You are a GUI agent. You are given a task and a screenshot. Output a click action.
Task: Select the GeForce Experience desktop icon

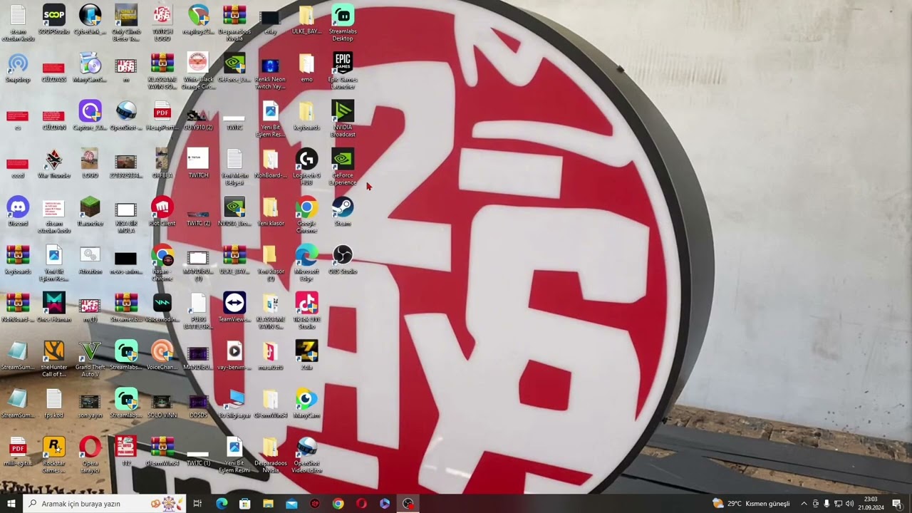343,167
